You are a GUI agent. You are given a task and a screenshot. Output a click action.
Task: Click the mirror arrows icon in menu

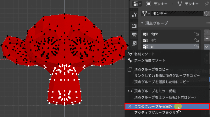point(130,91)
